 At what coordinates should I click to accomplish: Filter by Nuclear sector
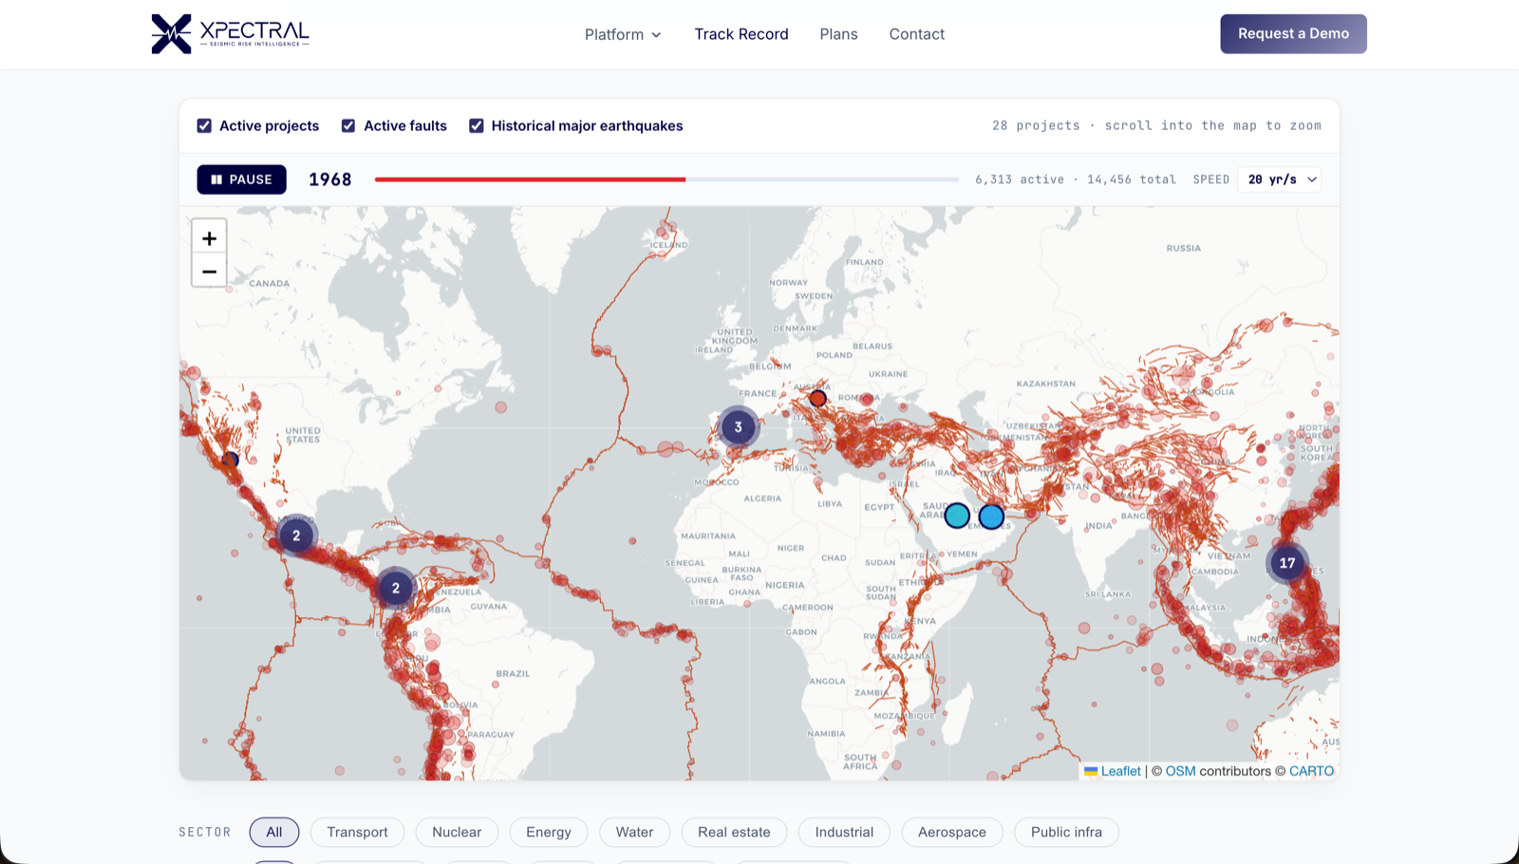point(457,832)
